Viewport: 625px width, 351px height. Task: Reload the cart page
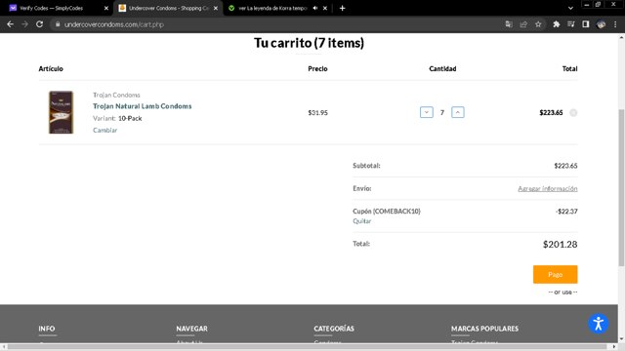[39, 24]
